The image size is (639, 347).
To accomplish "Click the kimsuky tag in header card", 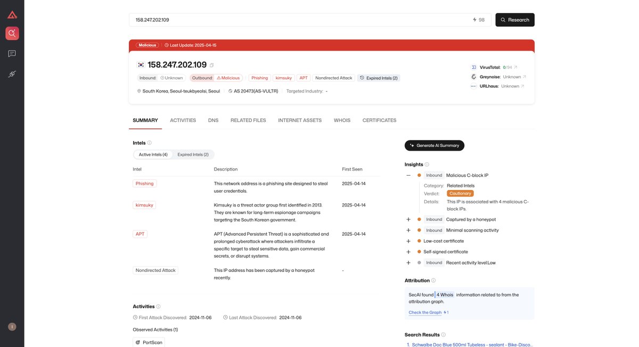I will click(x=283, y=78).
